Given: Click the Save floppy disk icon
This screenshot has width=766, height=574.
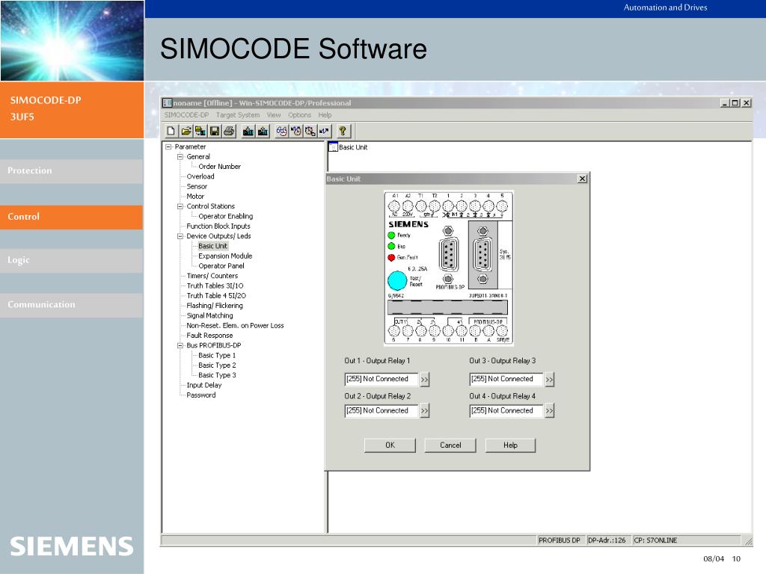Looking at the screenshot, I should 215,131.
